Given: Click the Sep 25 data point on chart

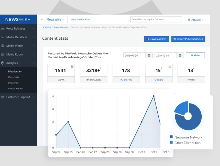Looking at the screenshot, I should (68, 122).
